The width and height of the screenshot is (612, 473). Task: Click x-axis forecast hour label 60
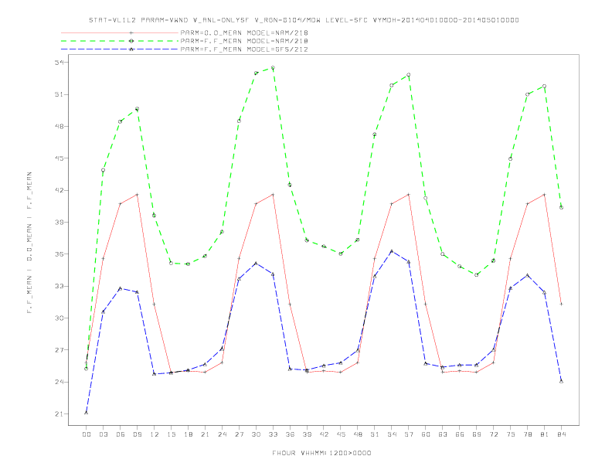tap(426, 434)
